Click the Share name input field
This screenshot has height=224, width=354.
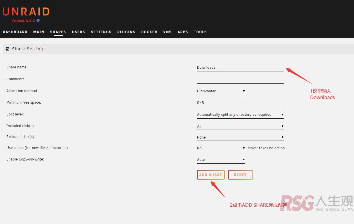point(240,68)
